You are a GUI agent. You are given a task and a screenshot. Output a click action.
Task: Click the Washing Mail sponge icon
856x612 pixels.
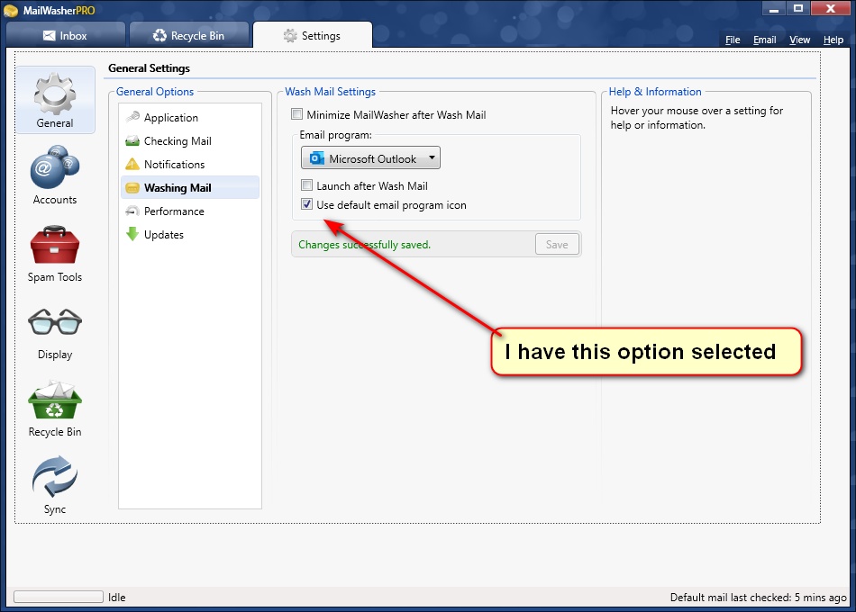132,187
